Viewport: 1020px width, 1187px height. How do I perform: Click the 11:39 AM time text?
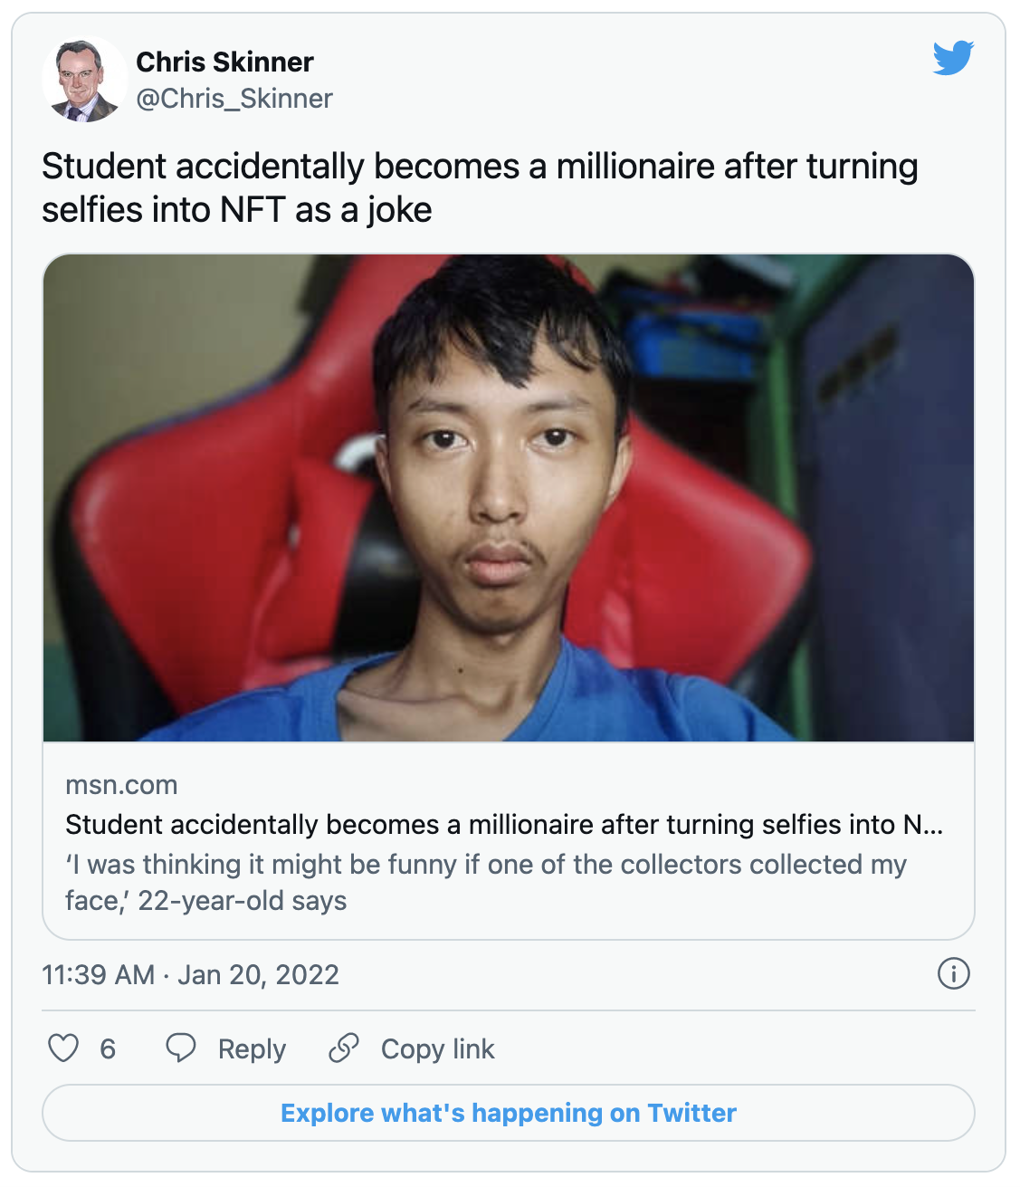(99, 975)
